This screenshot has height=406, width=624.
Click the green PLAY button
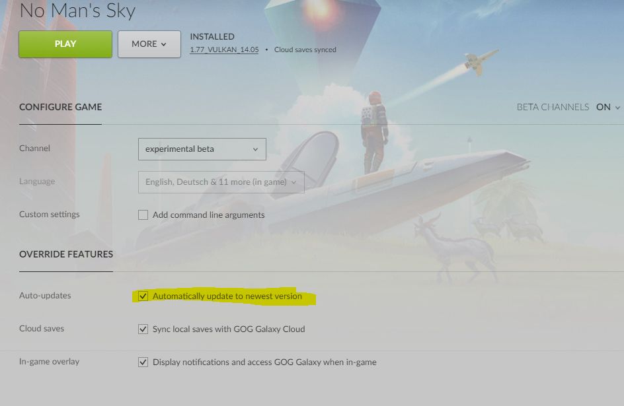coord(65,44)
